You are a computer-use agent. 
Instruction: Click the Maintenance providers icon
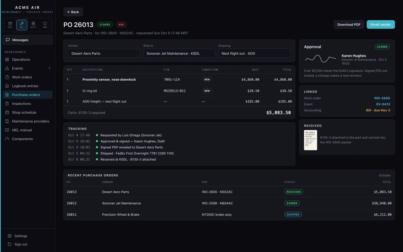coord(7,121)
